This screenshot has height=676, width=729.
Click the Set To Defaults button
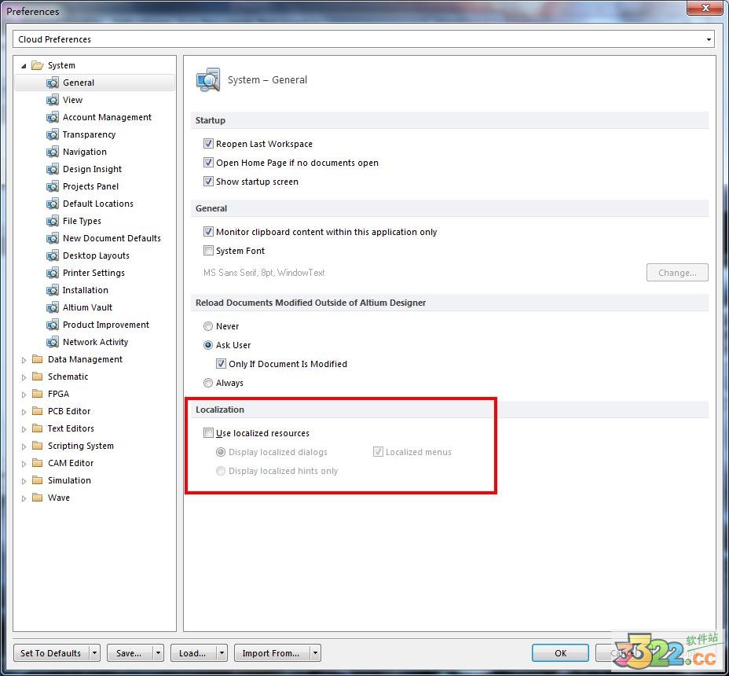pyautogui.click(x=52, y=653)
